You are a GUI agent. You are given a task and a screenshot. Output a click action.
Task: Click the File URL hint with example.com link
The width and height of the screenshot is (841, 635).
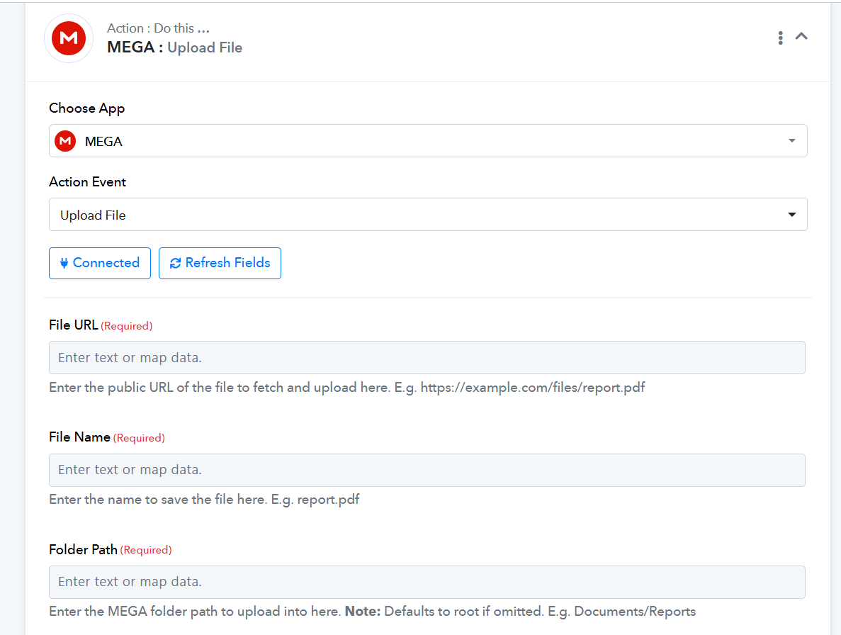(346, 388)
